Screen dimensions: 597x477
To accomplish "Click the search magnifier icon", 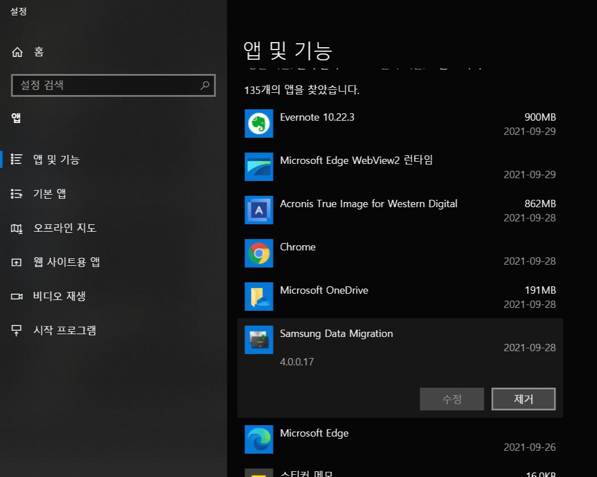I will point(205,85).
